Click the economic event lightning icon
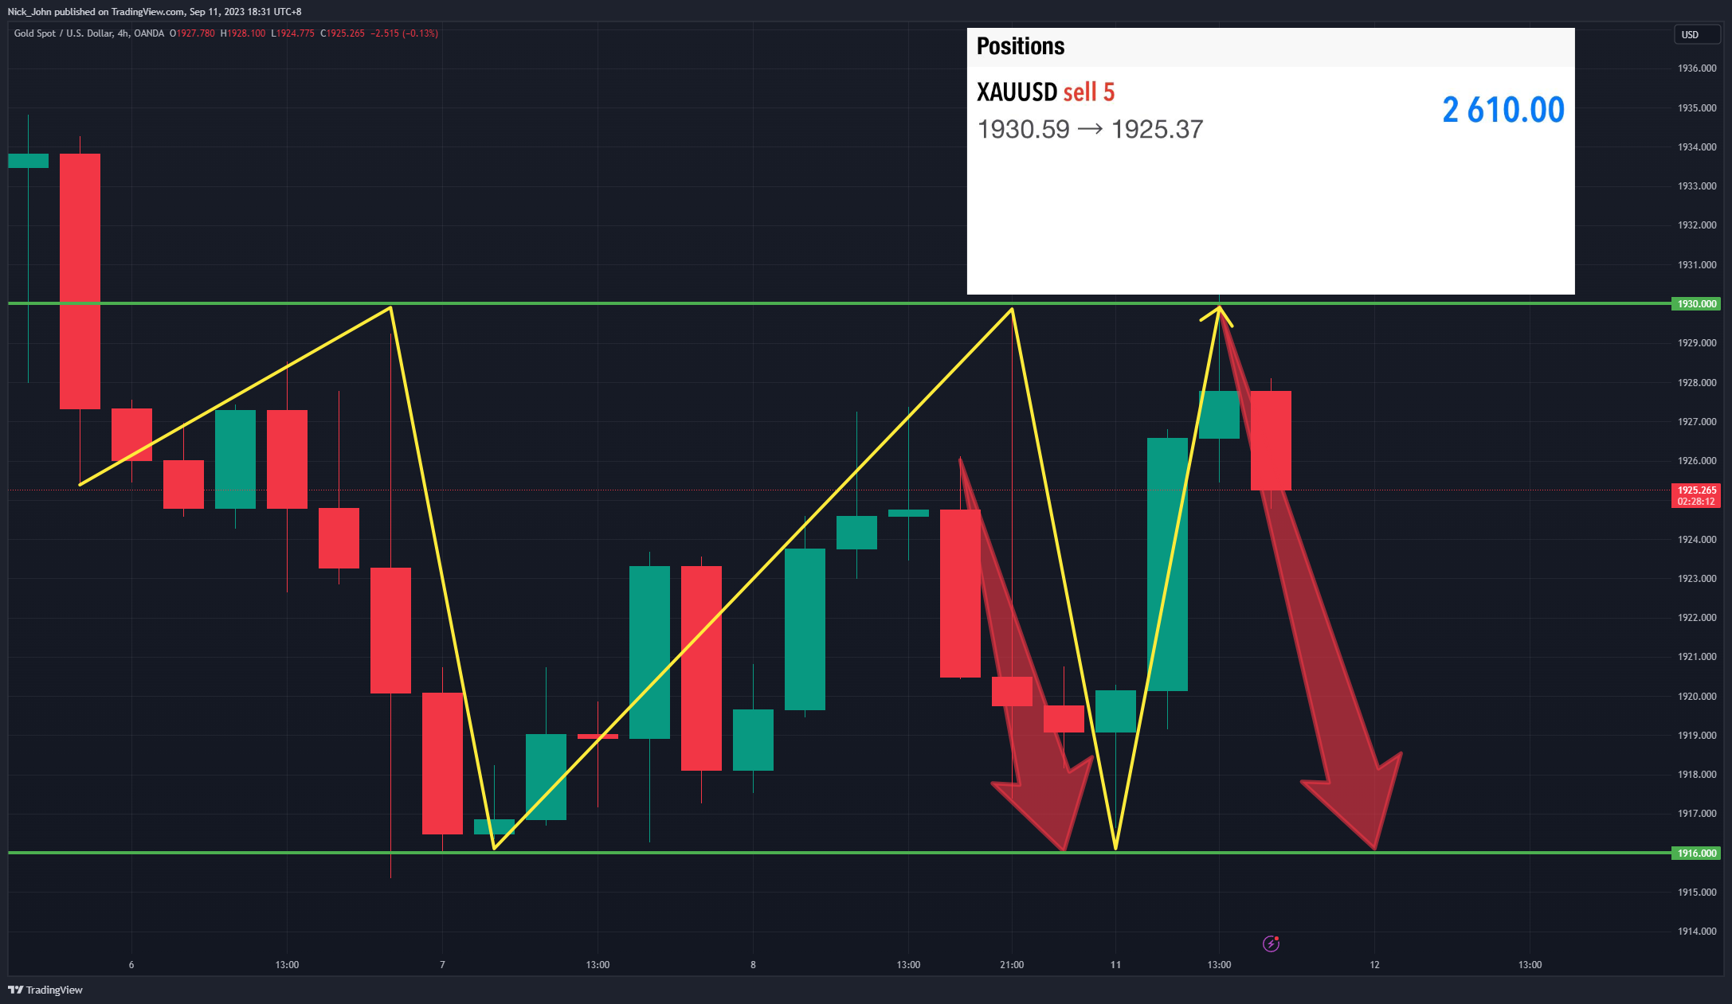Viewport: 1732px width, 1004px height. (x=1271, y=943)
